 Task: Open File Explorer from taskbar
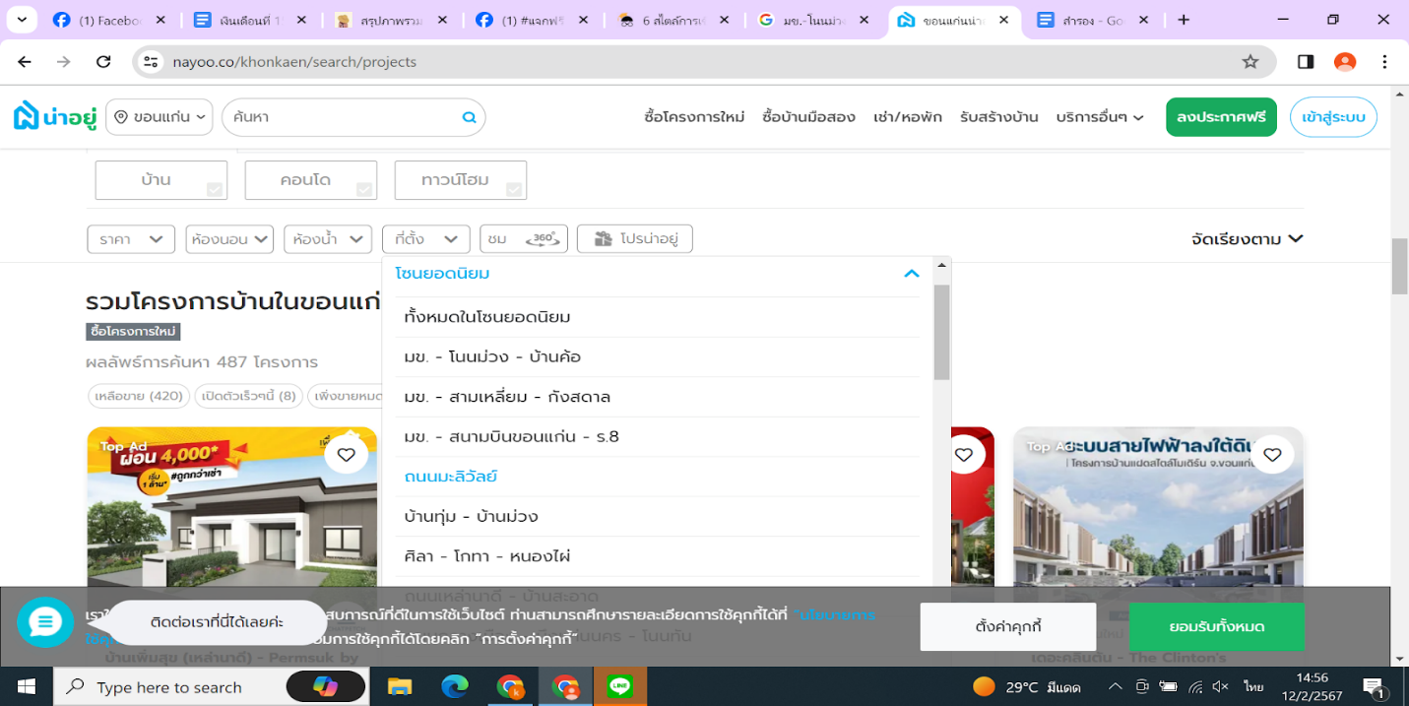(x=399, y=686)
